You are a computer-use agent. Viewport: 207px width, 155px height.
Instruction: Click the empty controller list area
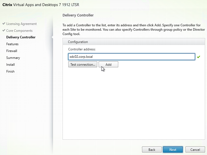click(134, 104)
